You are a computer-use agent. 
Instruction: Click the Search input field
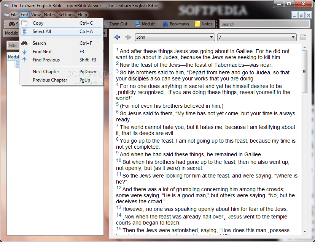(264, 24)
